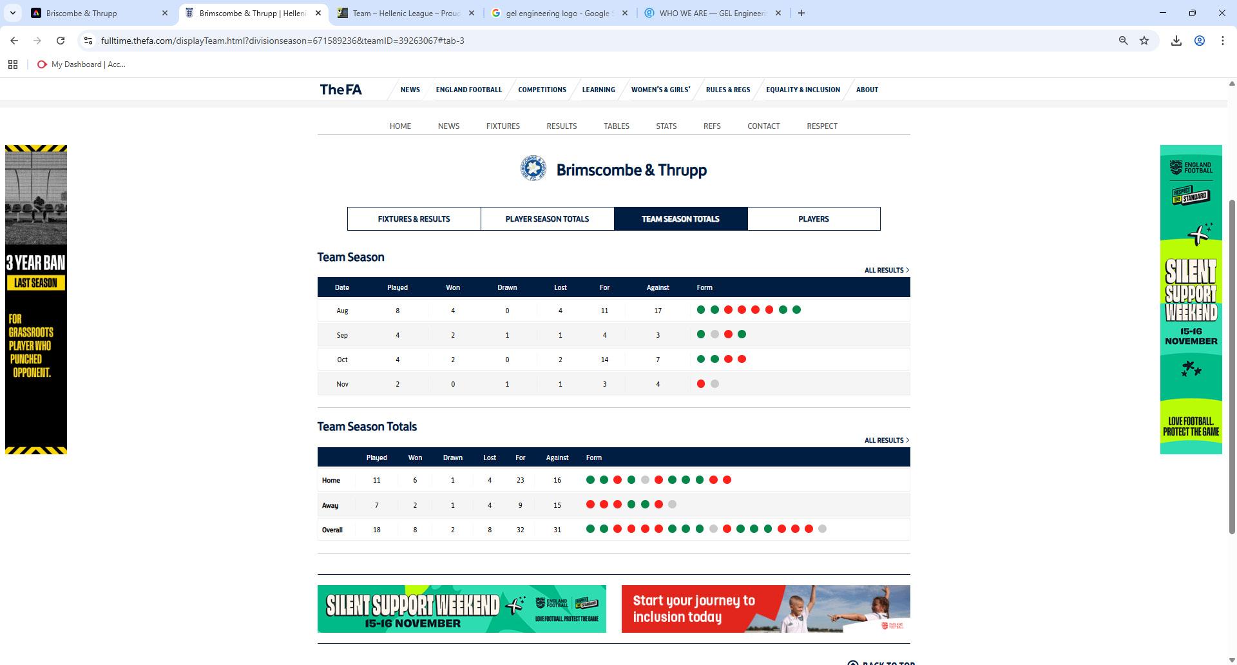Open RESULTS navigation link
Viewport: 1237px width, 665px height.
tap(562, 126)
